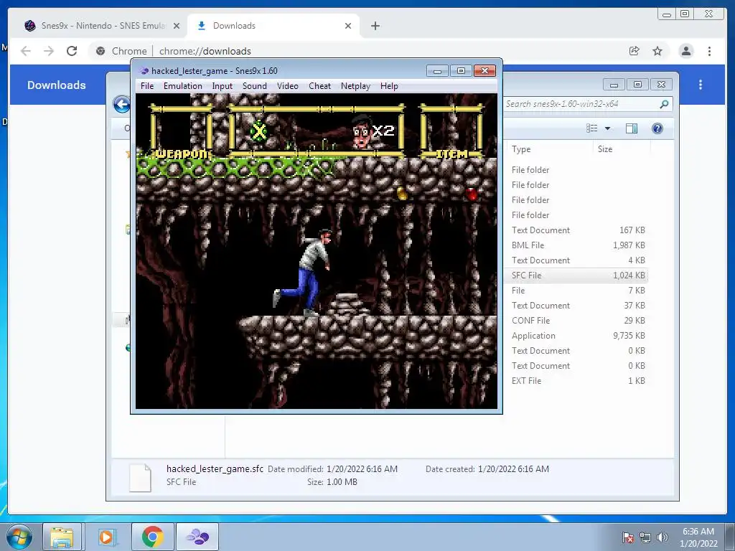Open the Video menu in Snes9x
The width and height of the screenshot is (735, 551).
287,86
